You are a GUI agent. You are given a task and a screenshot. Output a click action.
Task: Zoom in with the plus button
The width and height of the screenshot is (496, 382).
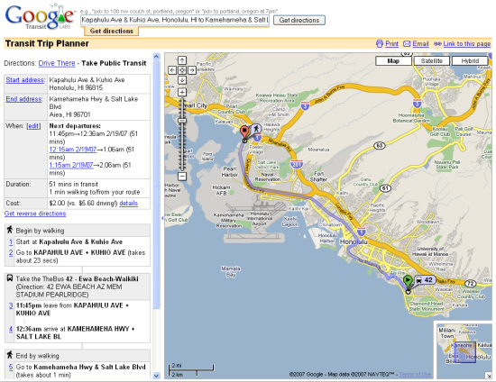click(x=182, y=92)
